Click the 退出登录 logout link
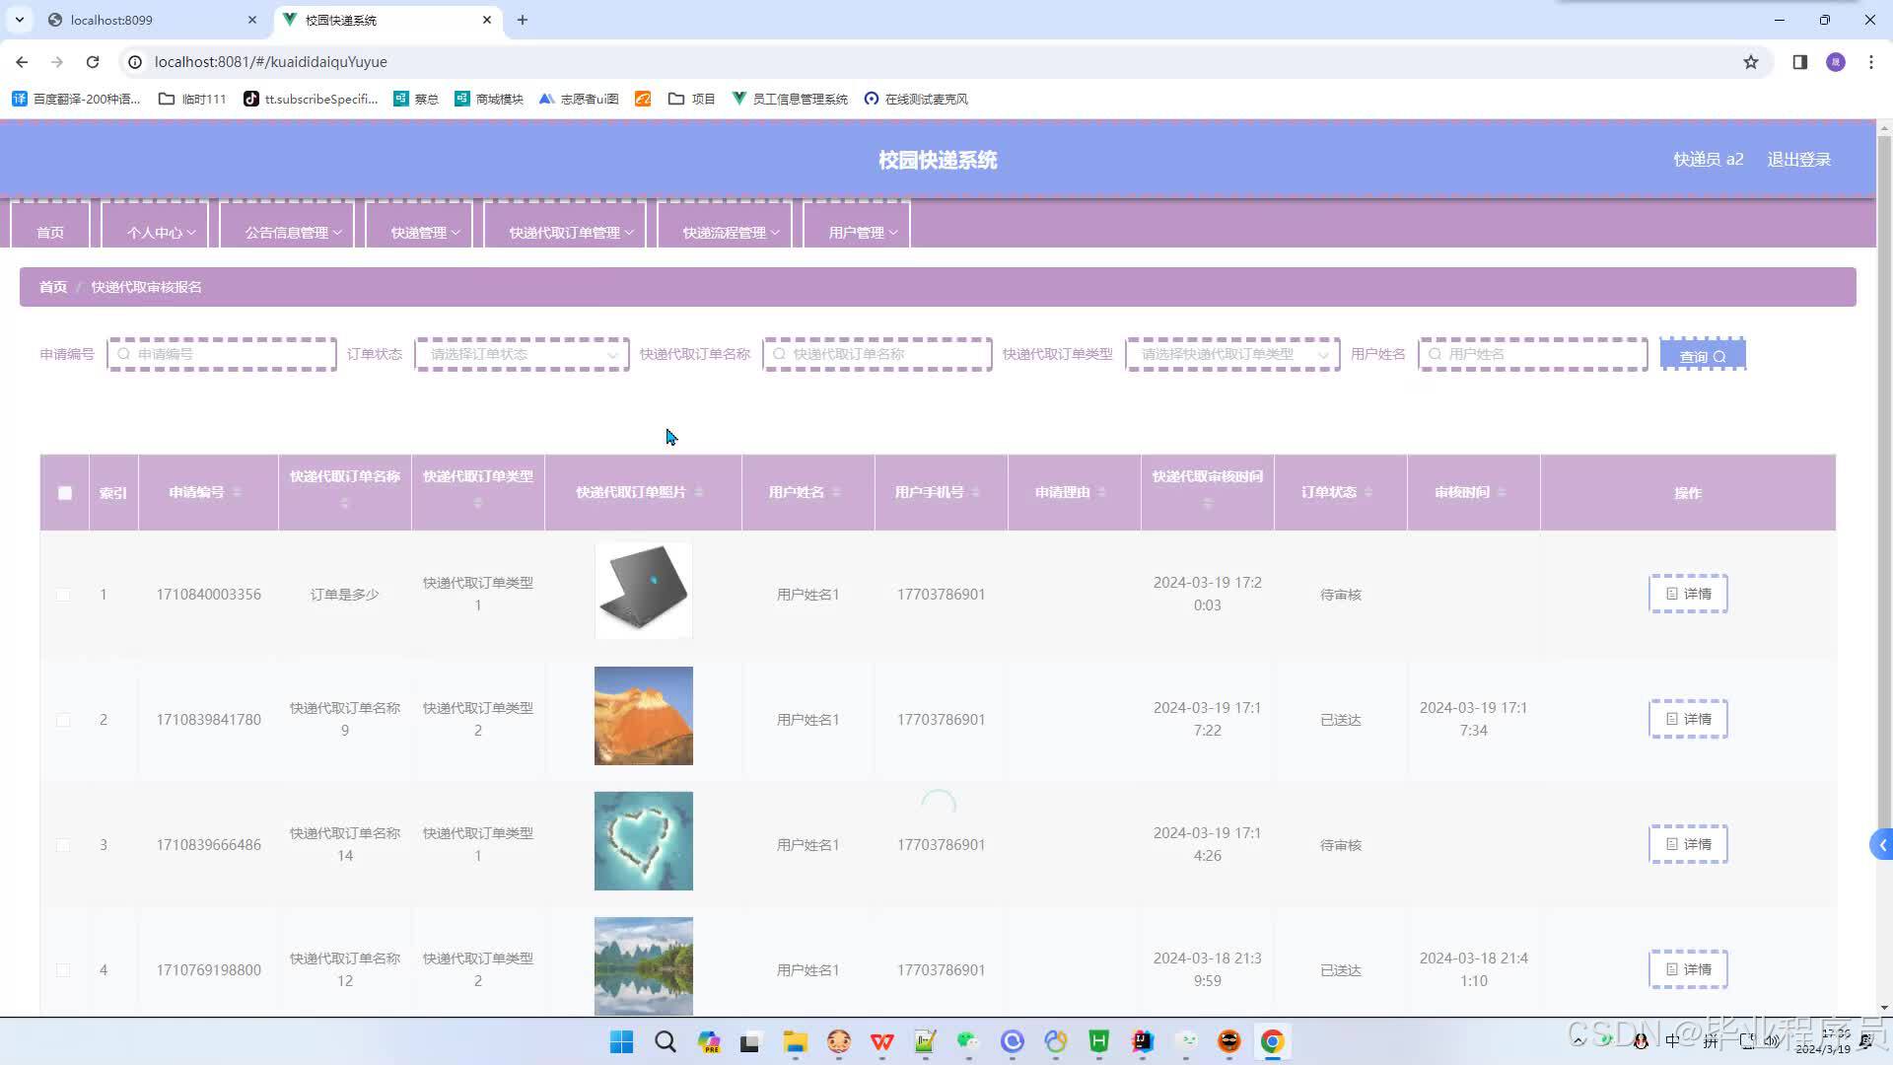The image size is (1893, 1065). tap(1798, 160)
